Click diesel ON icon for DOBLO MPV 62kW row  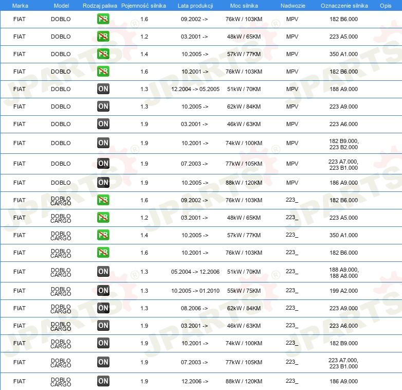coord(103,106)
